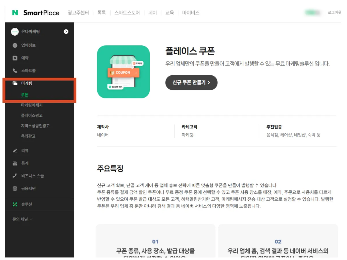347x260 pixels.
Task: Collapse the 마케팅 menu section
Action: (x=26, y=83)
